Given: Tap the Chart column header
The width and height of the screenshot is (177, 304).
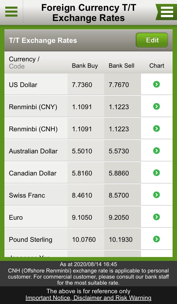Looking at the screenshot, I should [157, 66].
